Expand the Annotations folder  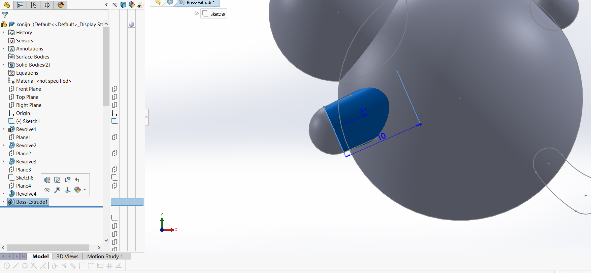pos(3,48)
